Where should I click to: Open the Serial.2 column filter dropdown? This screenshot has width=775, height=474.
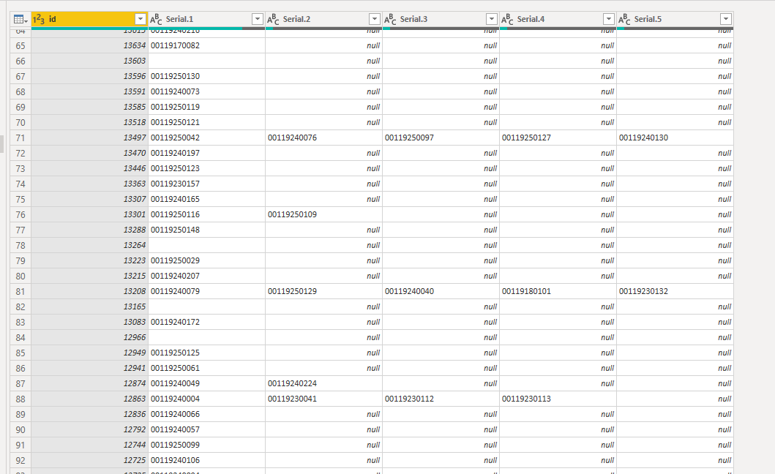tap(375, 19)
